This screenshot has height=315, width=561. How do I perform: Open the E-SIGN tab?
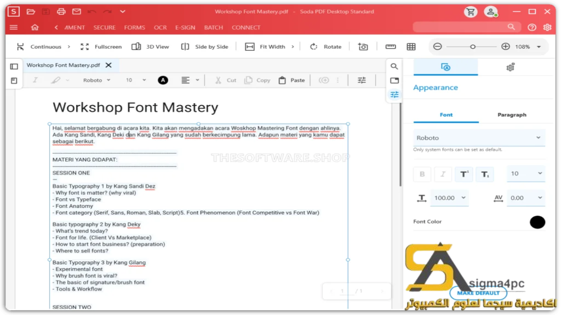point(185,28)
